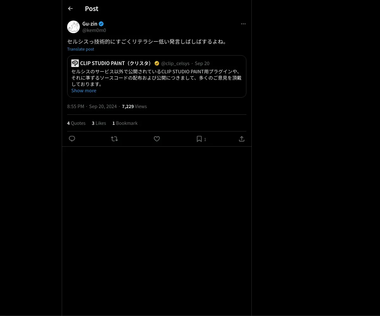Image resolution: width=380 pixels, height=316 pixels.
Task: Go back using the arrow icon
Action: (x=70, y=9)
